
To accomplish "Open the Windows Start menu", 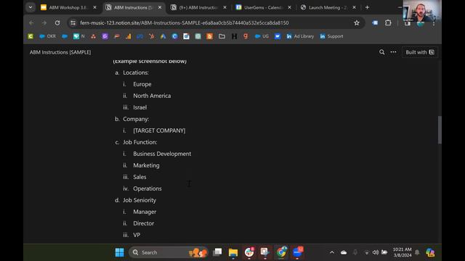I will point(119,252).
